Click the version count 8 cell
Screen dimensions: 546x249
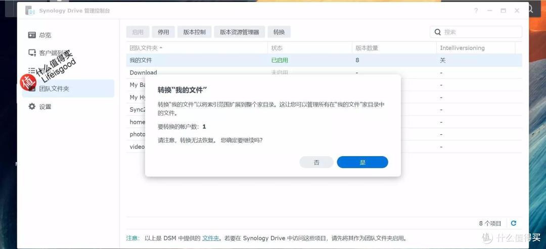(357, 60)
